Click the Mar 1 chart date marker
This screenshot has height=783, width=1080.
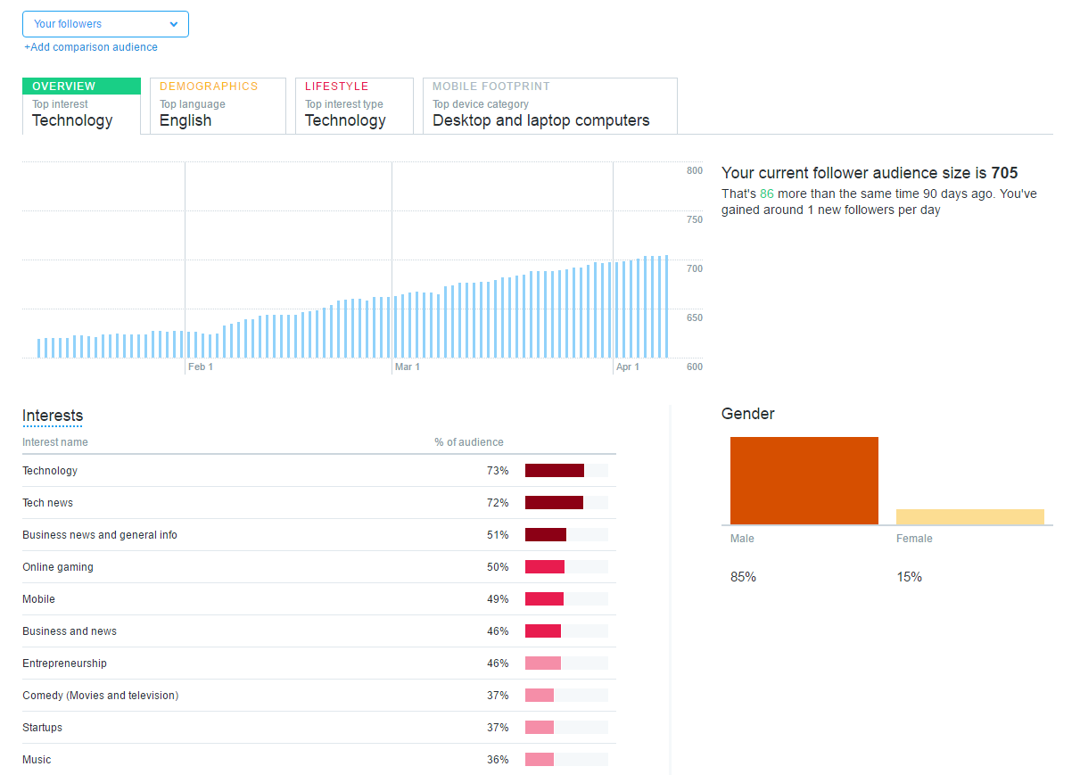click(x=408, y=367)
